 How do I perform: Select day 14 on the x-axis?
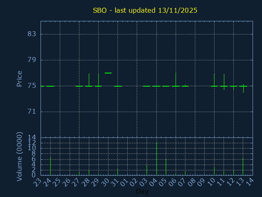[x=251, y=182]
